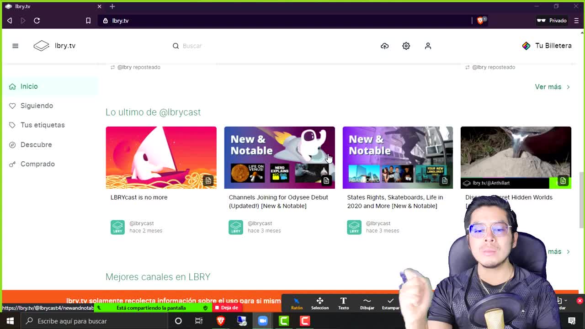Open Task View on taskbar
The image size is (585, 329).
click(199, 321)
